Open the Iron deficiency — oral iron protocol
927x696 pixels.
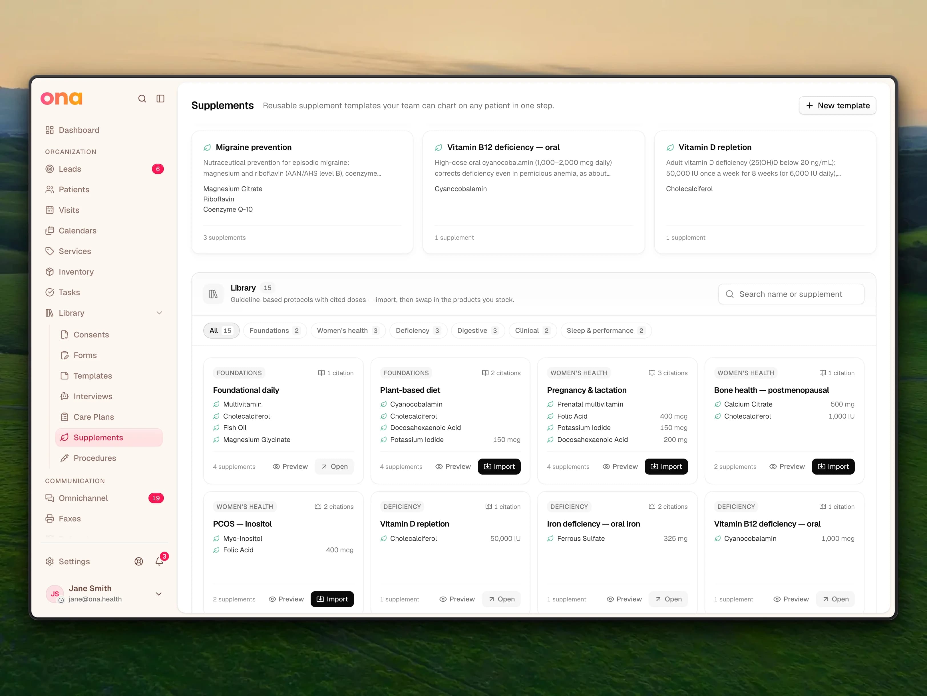[x=668, y=599]
